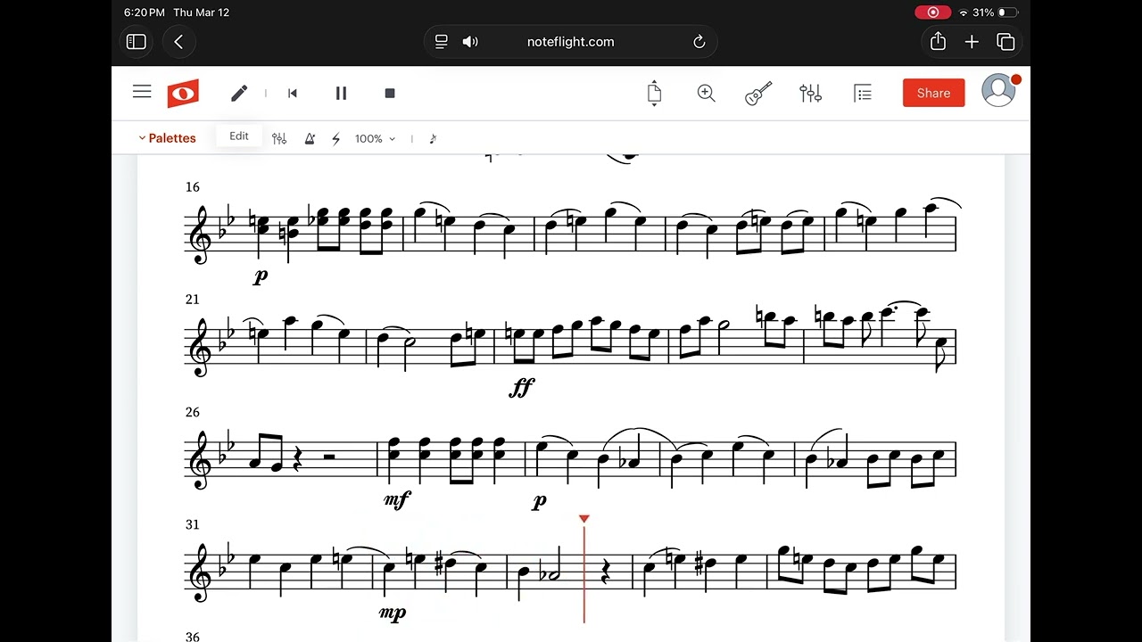Viewport: 1142px width, 642px height.
Task: Open the user account avatar
Action: tap(998, 91)
